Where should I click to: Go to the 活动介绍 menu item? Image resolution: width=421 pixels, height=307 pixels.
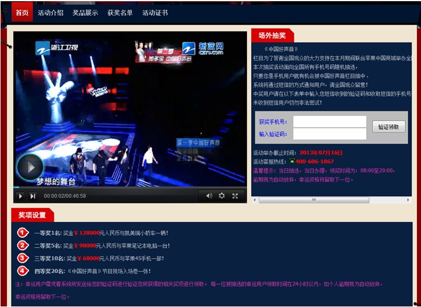[x=51, y=13]
